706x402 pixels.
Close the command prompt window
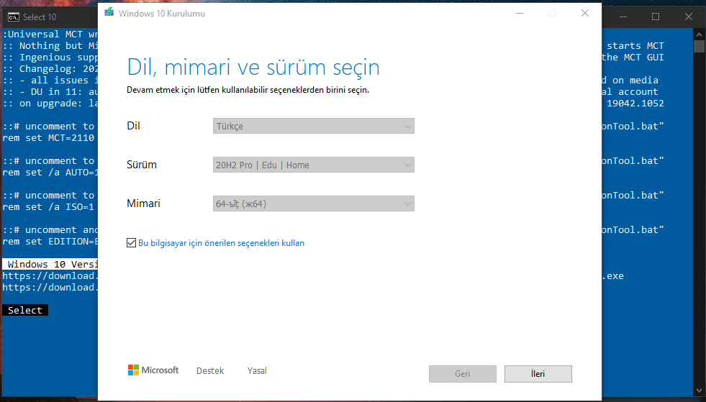point(689,17)
